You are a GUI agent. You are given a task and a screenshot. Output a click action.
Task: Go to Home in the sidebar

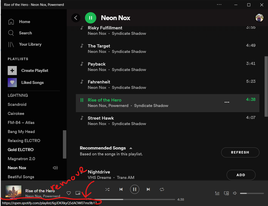[24, 22]
